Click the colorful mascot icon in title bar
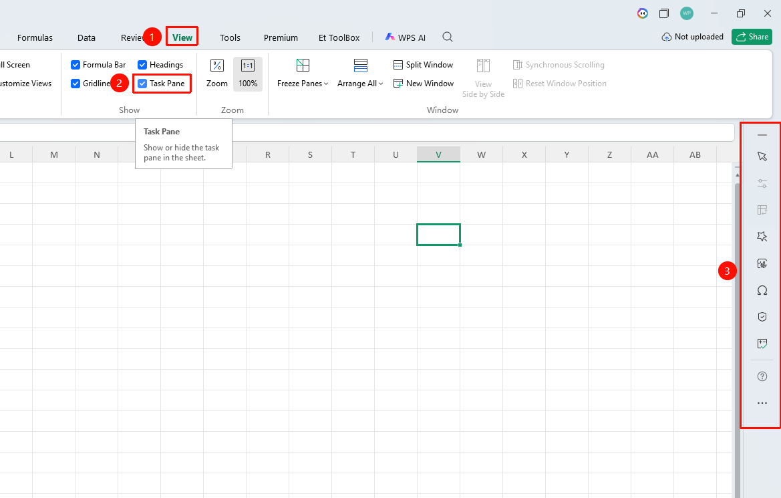 [643, 13]
